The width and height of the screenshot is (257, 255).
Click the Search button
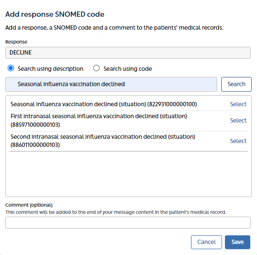coord(236,84)
